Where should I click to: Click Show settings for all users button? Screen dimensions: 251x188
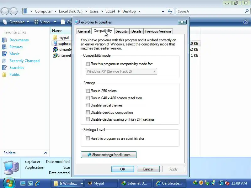109,155
